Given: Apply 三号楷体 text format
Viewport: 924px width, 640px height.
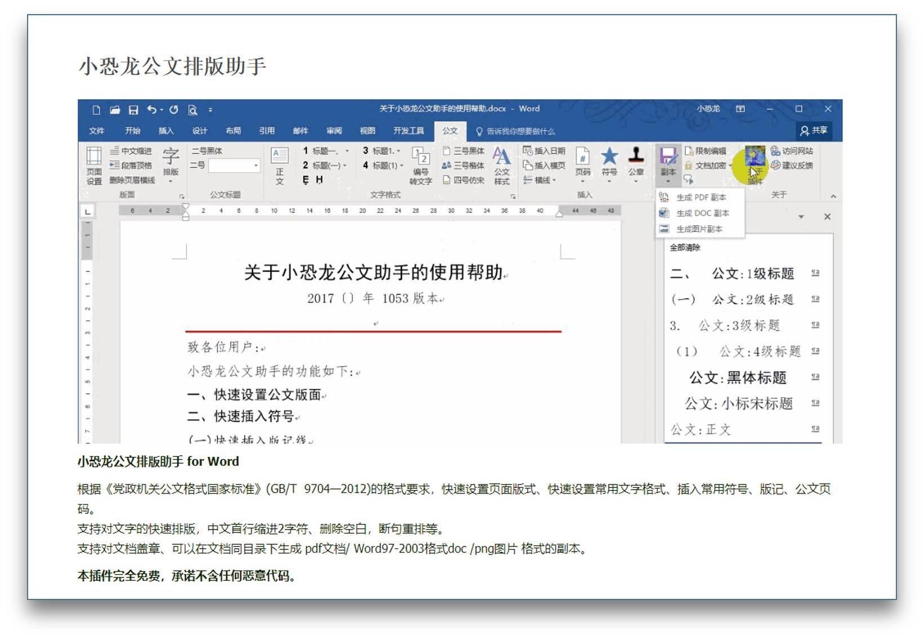Looking at the screenshot, I should point(463,166).
